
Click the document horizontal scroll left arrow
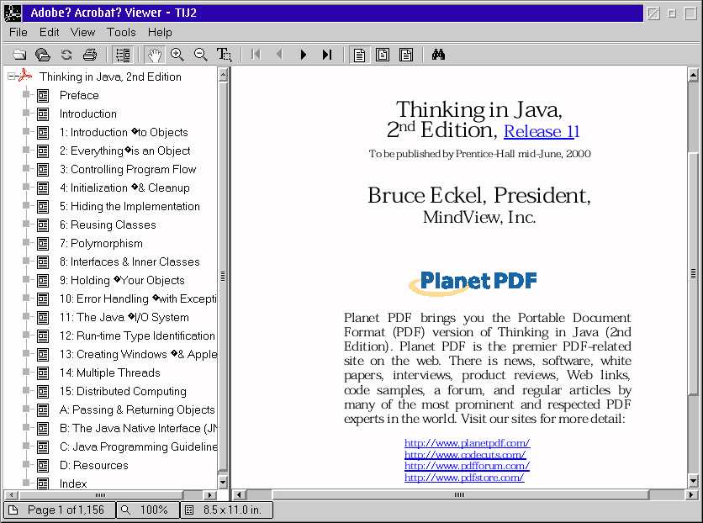(x=239, y=495)
